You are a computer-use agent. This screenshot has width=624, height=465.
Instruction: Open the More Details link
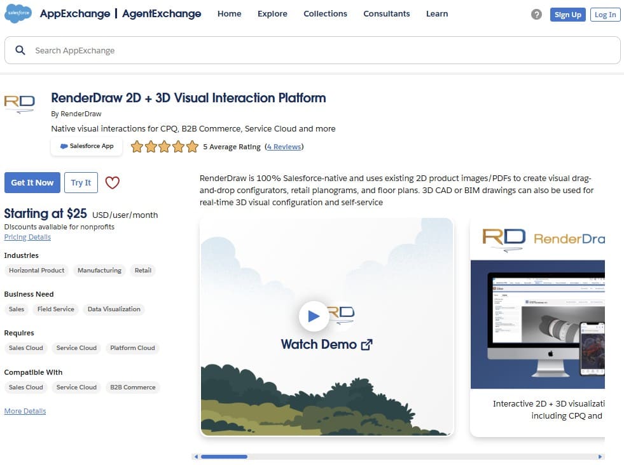(25, 412)
